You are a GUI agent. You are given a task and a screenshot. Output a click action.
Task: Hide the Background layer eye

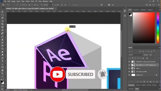pos(129,75)
